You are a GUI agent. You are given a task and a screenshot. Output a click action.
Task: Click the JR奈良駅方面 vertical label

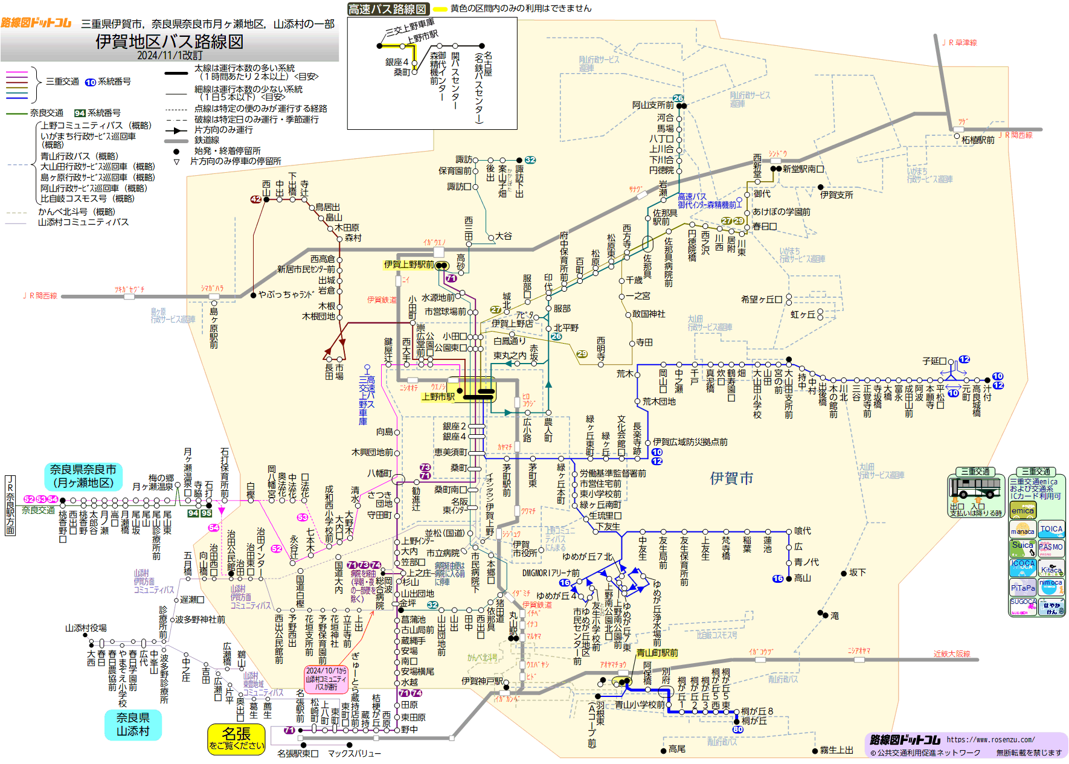click(x=10, y=506)
